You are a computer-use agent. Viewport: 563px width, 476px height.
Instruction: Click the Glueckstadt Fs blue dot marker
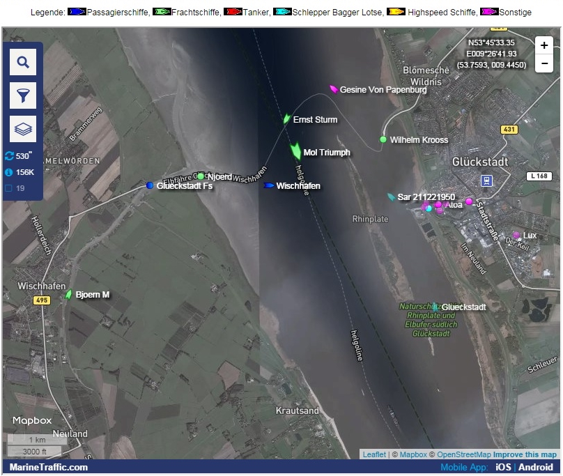(x=150, y=185)
